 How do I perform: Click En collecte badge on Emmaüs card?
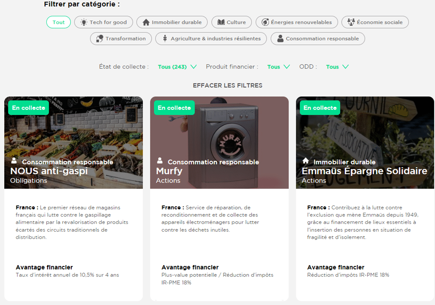point(320,108)
